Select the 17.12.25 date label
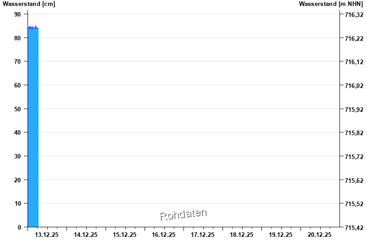 tap(203, 235)
